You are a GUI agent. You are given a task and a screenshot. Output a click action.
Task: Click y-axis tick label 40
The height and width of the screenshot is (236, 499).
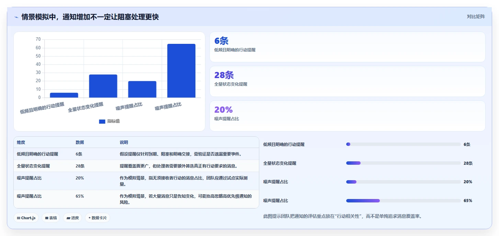coord(38,64)
